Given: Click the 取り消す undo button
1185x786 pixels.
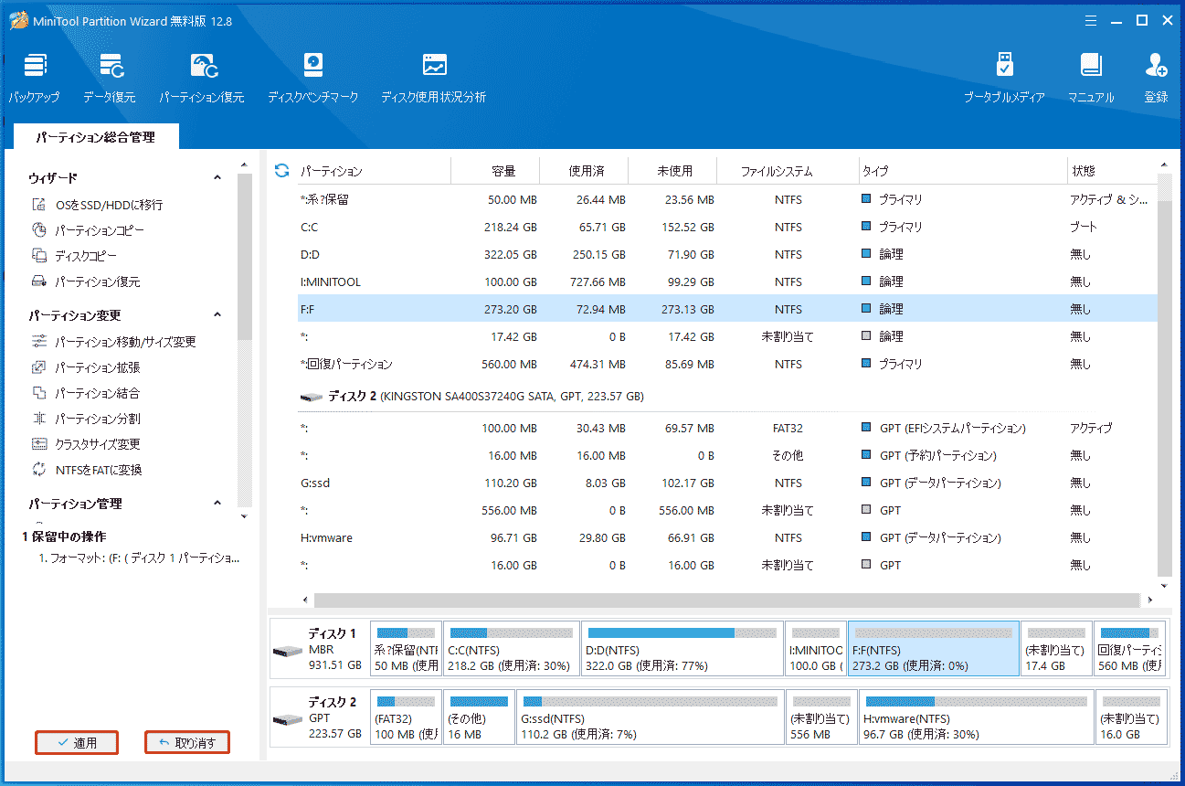Looking at the screenshot, I should 187,743.
